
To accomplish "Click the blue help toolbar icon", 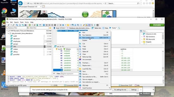I will tap(44, 25).
